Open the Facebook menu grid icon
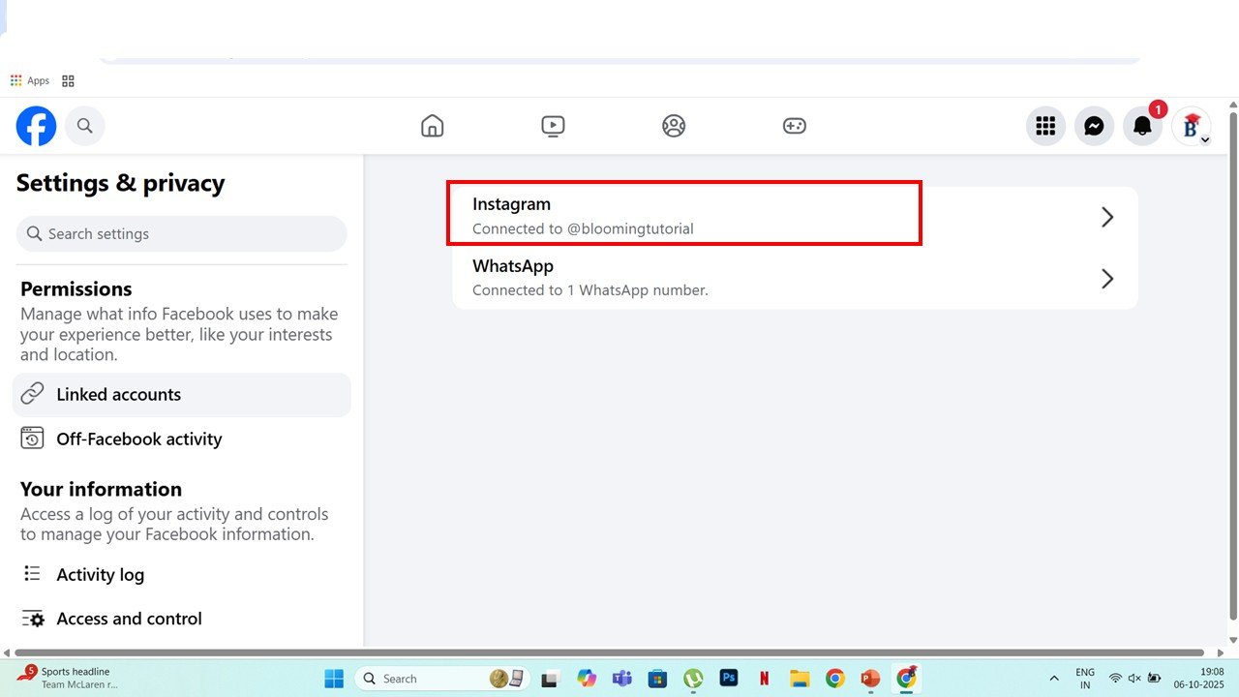The width and height of the screenshot is (1239, 697). pos(1045,126)
